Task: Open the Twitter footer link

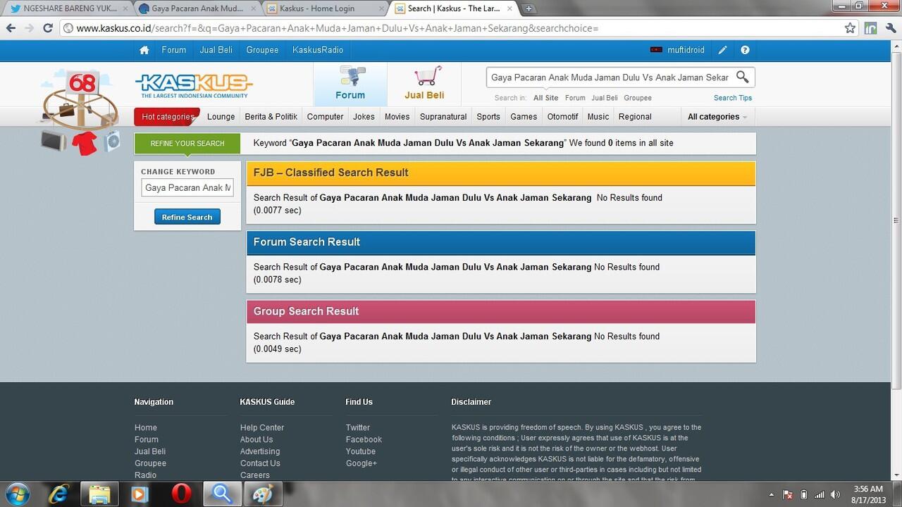Action: click(x=357, y=427)
